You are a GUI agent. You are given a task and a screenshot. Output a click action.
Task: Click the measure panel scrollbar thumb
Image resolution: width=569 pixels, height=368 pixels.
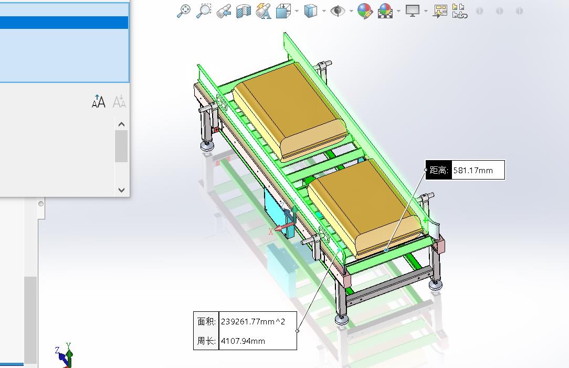[x=121, y=146]
